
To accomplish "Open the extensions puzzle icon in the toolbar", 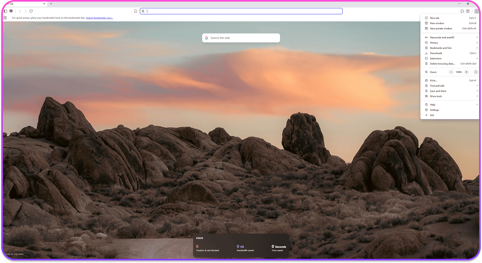I will click(x=462, y=11).
